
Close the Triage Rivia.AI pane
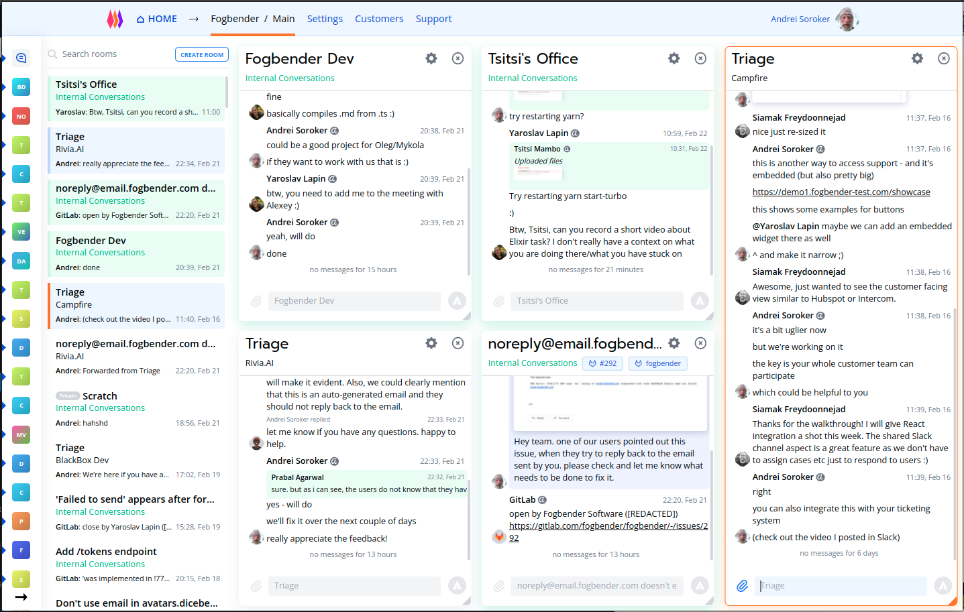[x=458, y=343]
